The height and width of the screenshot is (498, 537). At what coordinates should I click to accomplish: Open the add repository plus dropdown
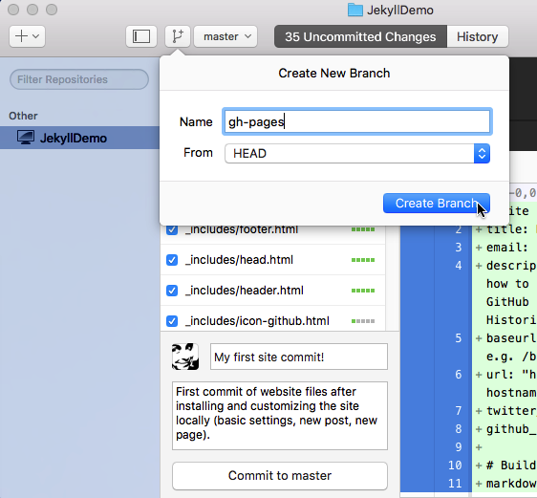pos(27,36)
